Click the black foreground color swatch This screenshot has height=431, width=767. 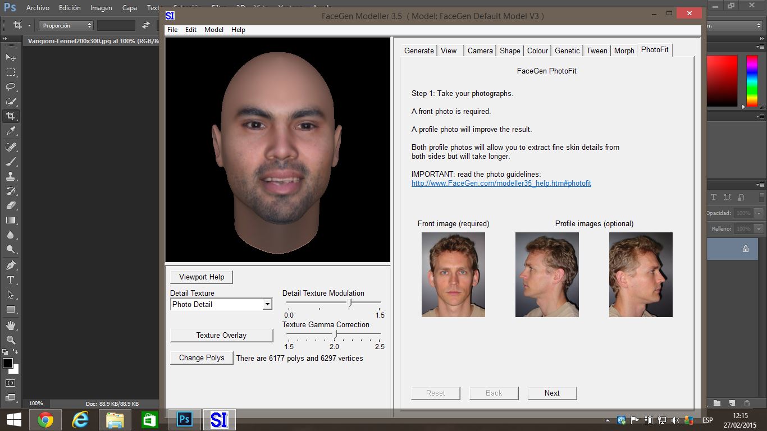point(8,363)
